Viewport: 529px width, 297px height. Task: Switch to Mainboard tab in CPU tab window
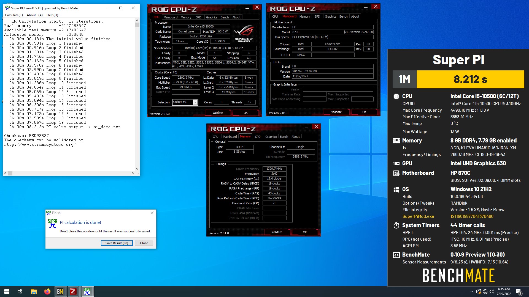click(171, 17)
